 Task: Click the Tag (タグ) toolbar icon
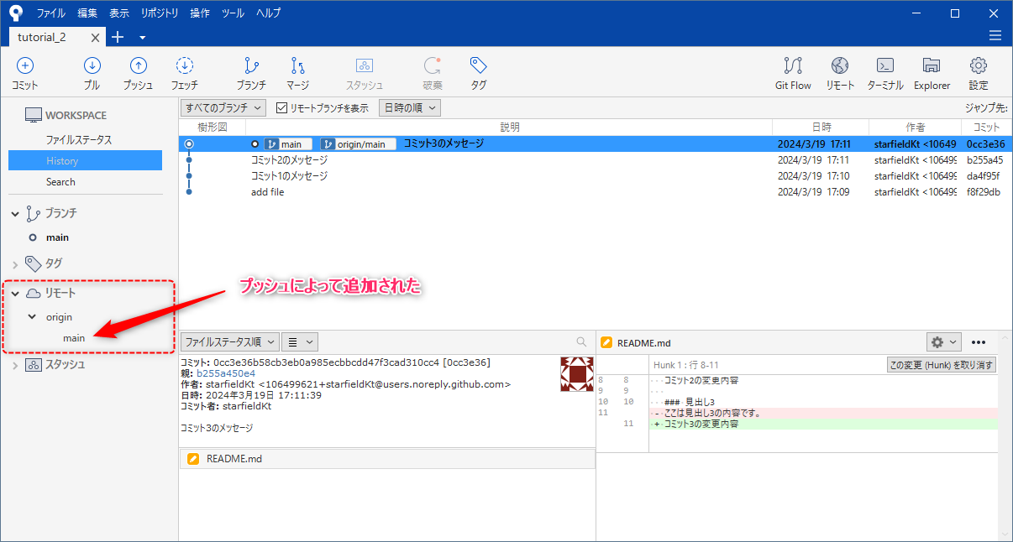click(x=479, y=66)
